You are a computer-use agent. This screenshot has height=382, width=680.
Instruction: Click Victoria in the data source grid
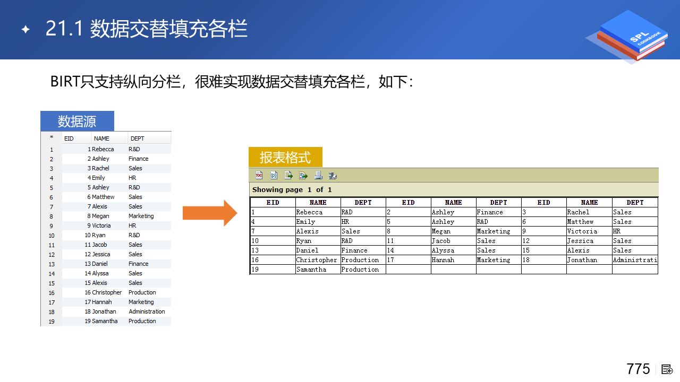point(101,225)
